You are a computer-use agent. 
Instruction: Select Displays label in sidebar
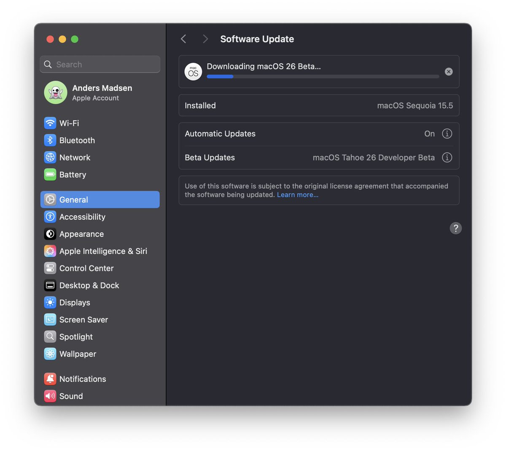pyautogui.click(x=75, y=302)
